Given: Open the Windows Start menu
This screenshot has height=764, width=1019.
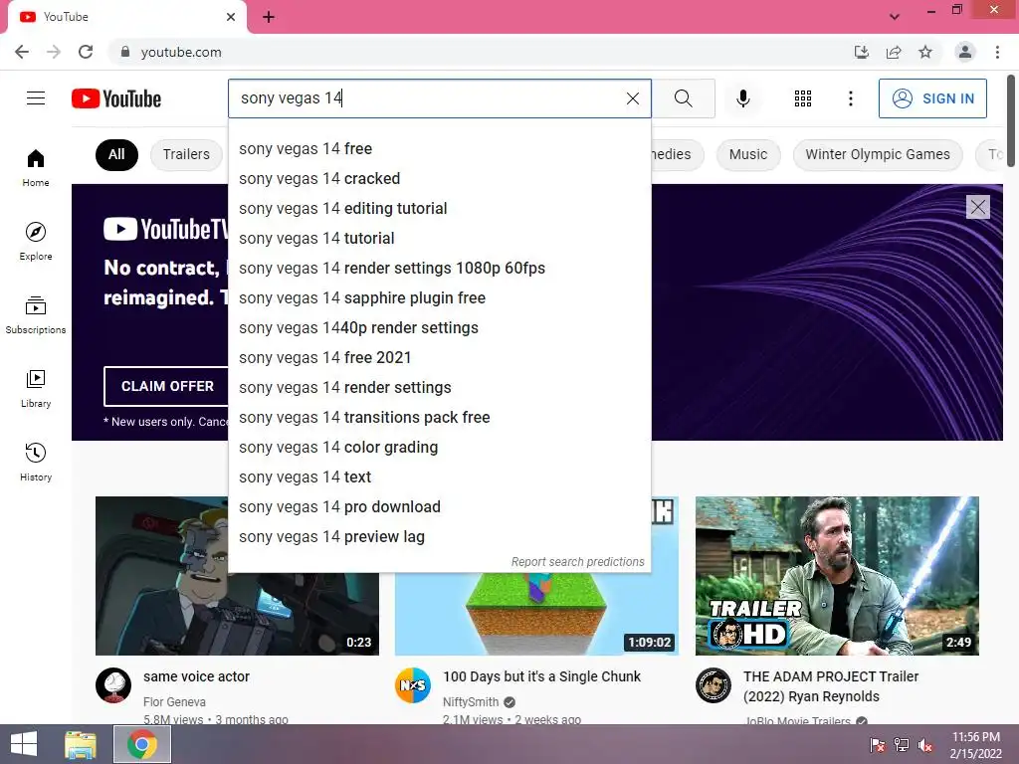Looking at the screenshot, I should (24, 744).
